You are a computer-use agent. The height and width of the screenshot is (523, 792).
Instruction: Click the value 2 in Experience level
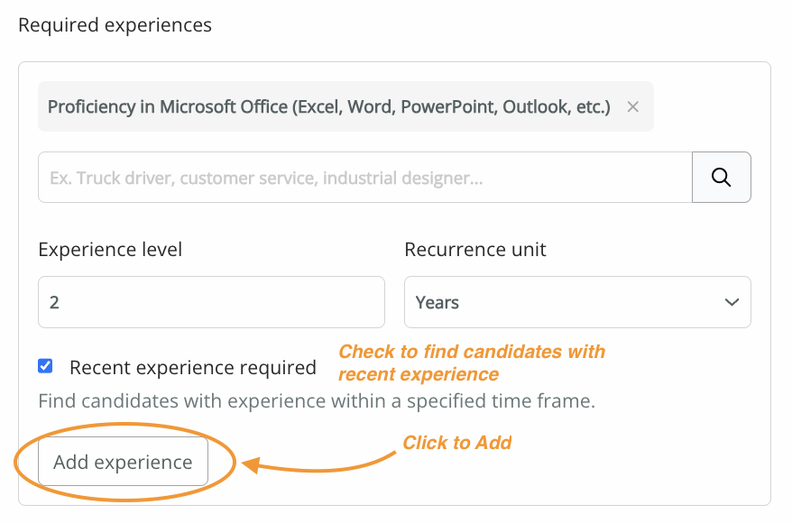(x=54, y=302)
